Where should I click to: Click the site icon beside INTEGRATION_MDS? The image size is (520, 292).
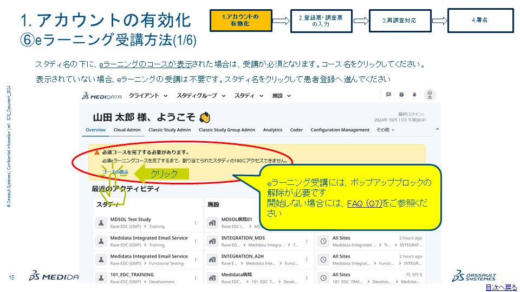click(x=212, y=241)
